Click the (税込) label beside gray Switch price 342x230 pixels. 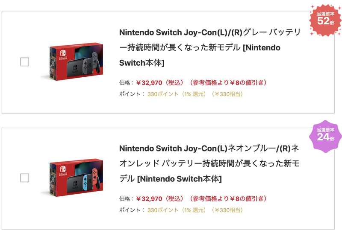(x=174, y=83)
